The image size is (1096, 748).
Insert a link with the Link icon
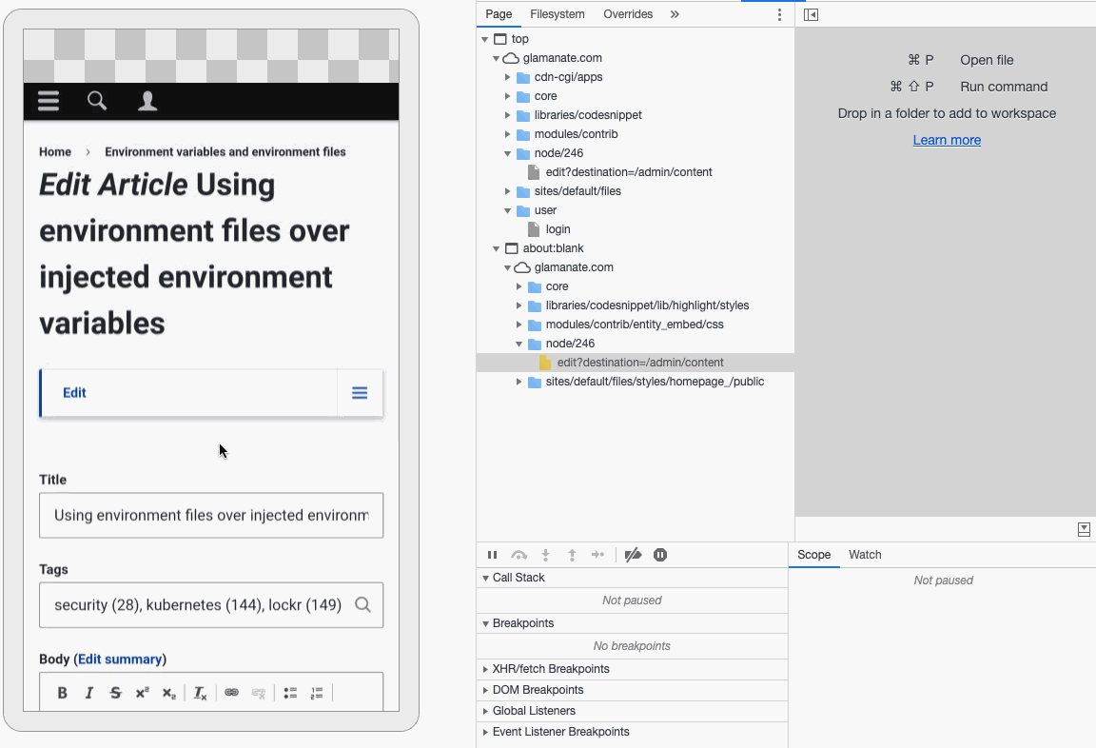[x=231, y=693]
